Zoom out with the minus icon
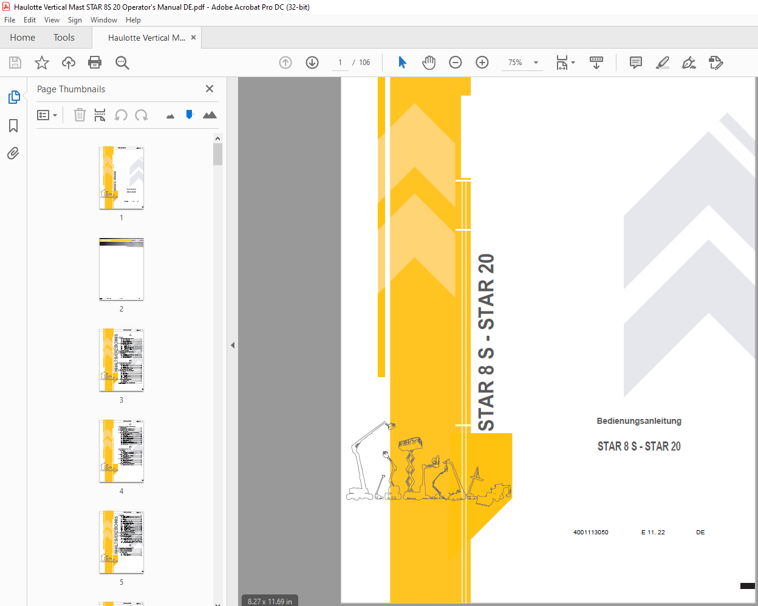 [x=456, y=63]
